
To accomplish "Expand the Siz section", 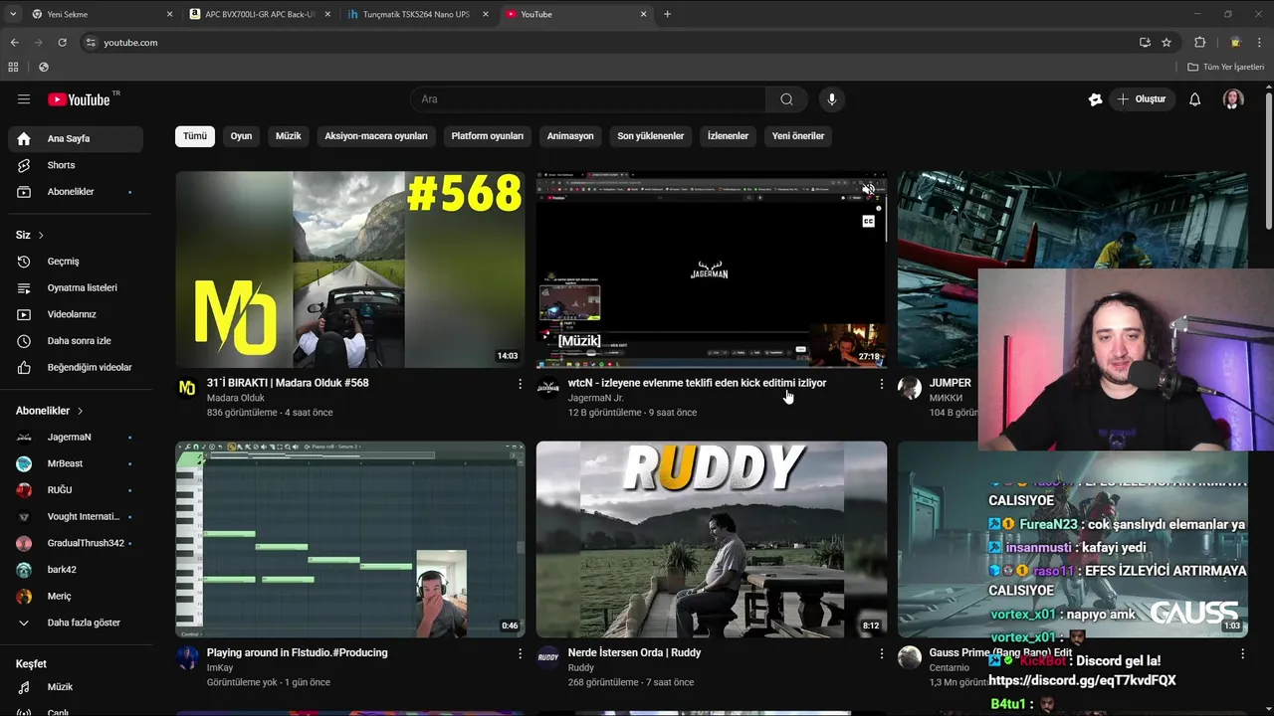I will click(x=30, y=235).
